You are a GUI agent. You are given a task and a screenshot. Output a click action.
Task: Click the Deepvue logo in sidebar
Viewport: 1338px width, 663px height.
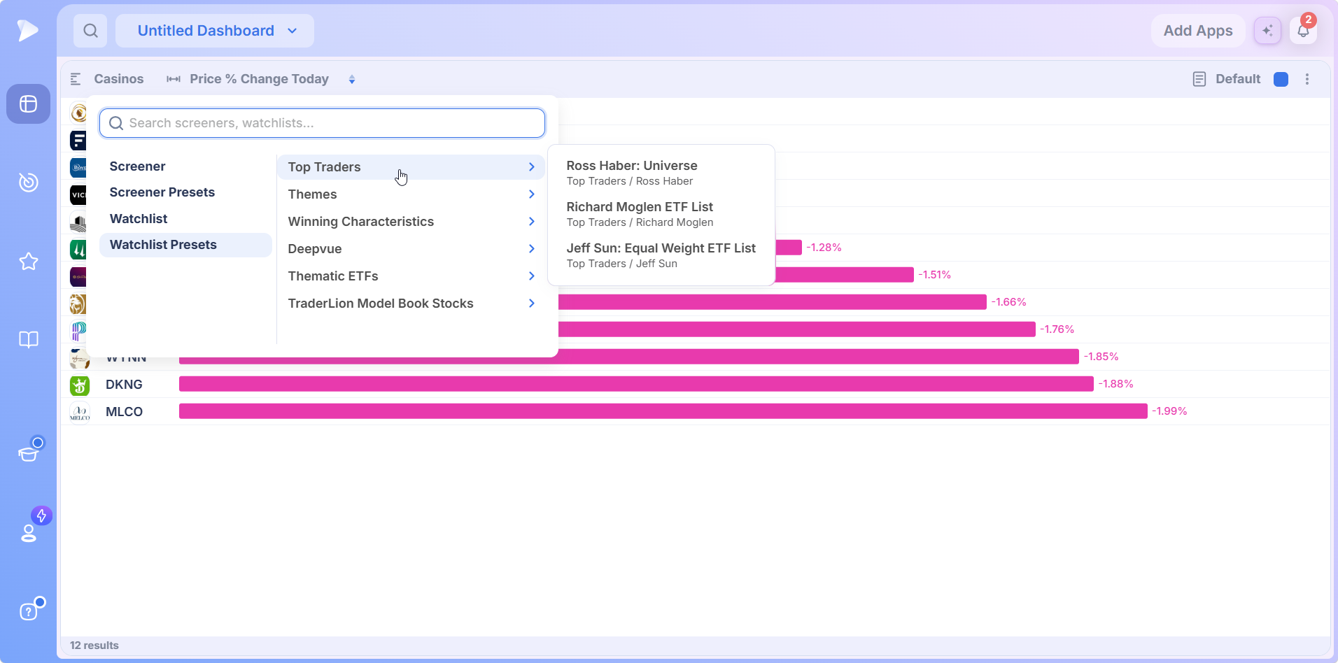28,30
